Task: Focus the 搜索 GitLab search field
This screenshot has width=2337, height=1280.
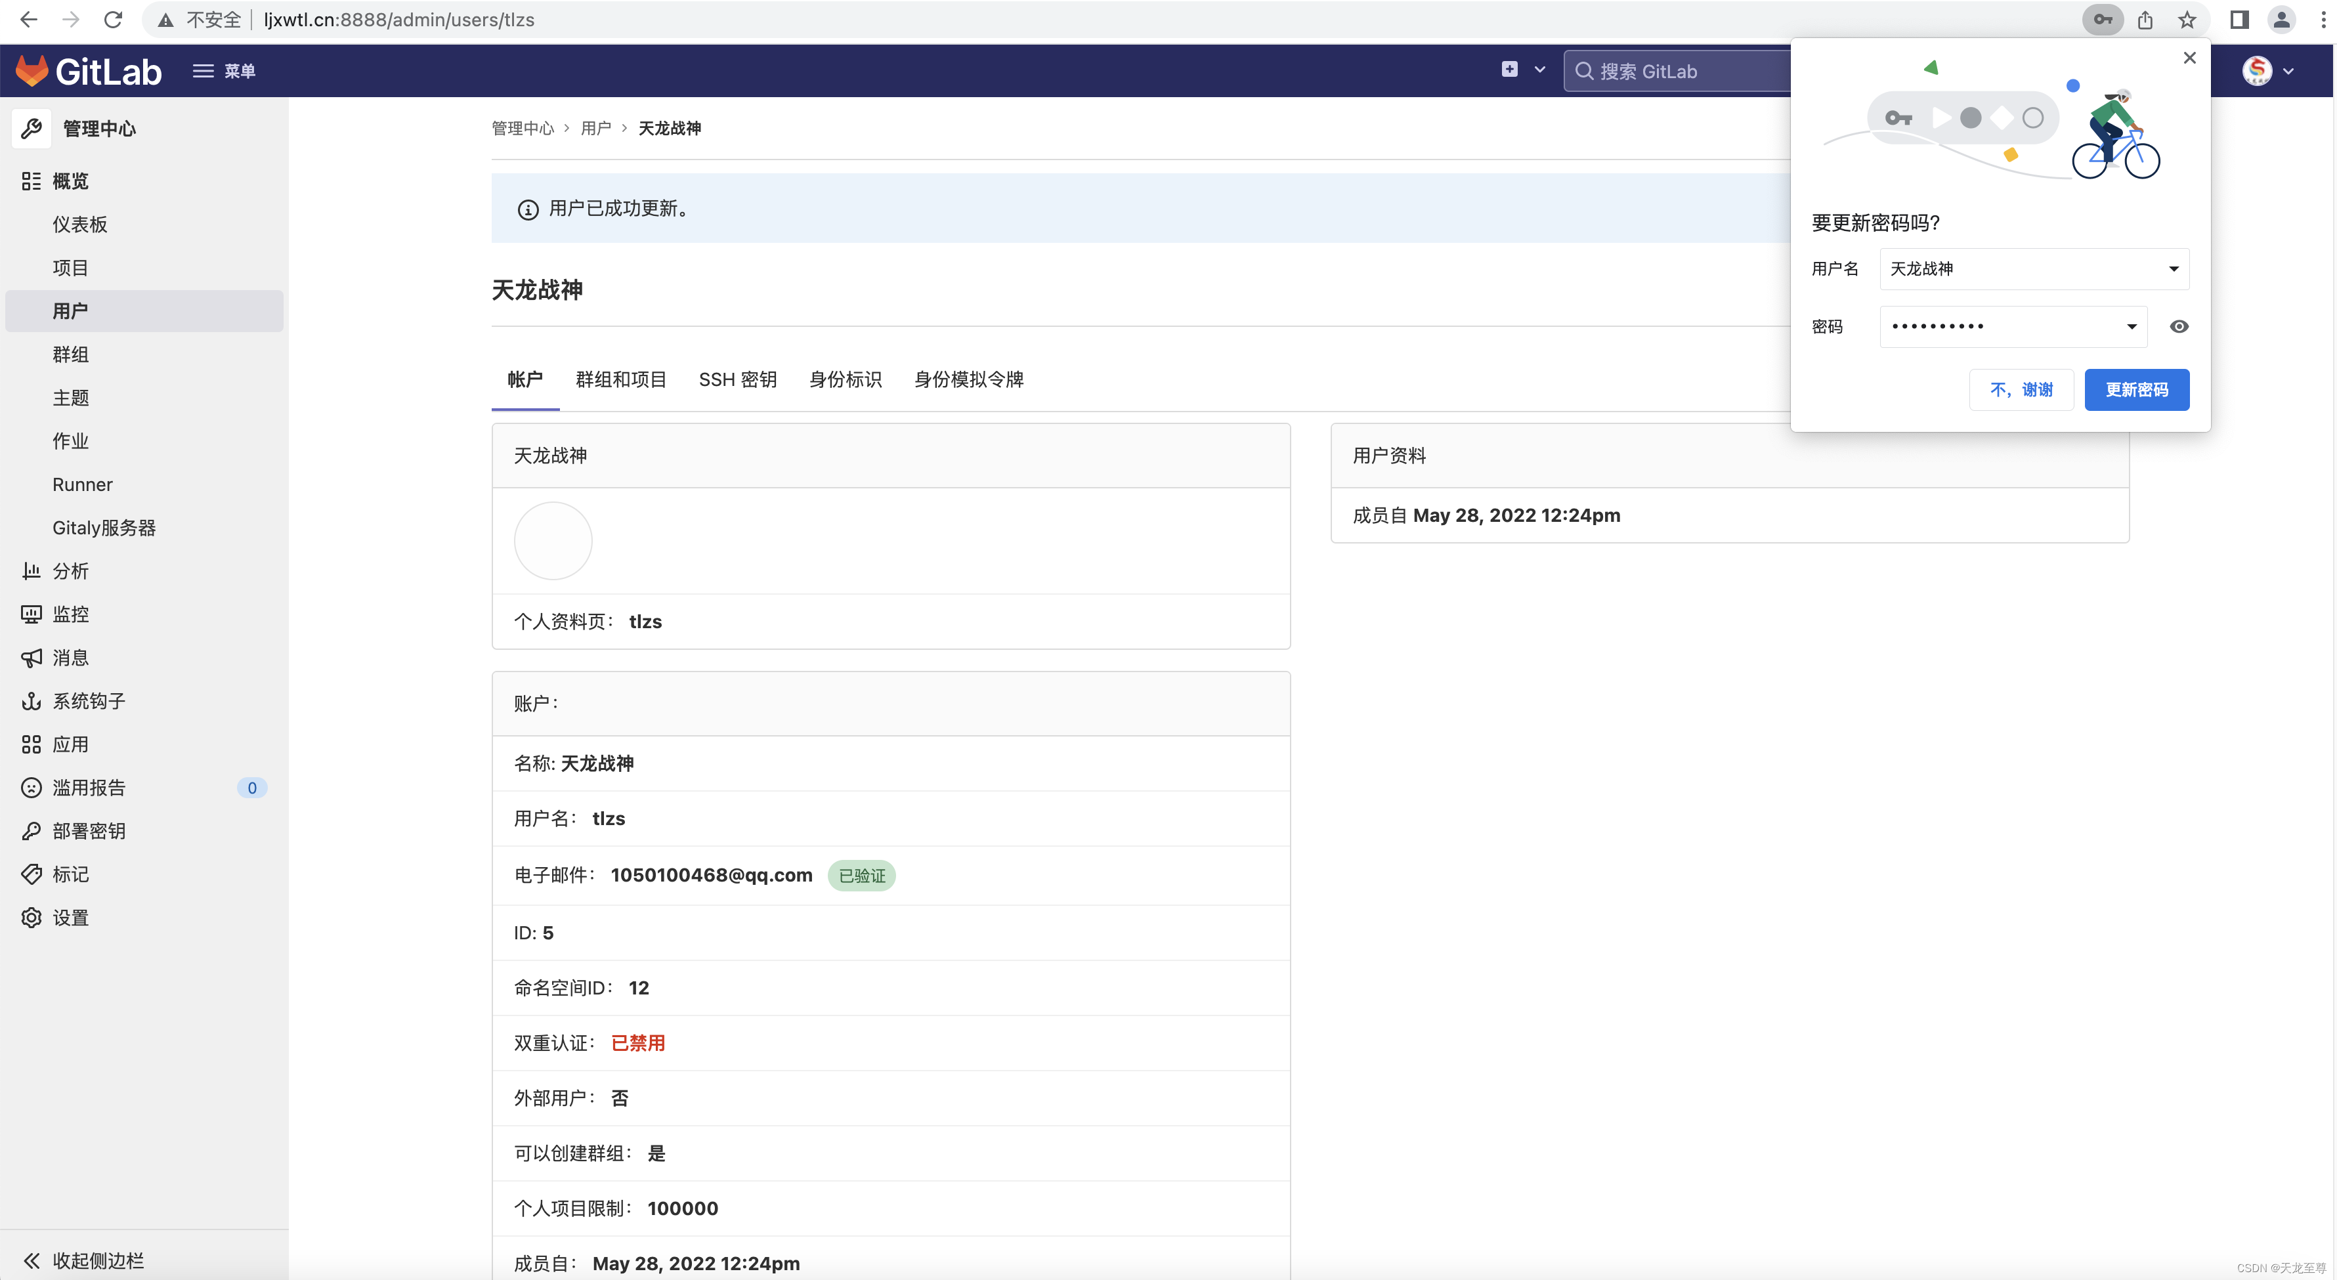Action: (1679, 71)
